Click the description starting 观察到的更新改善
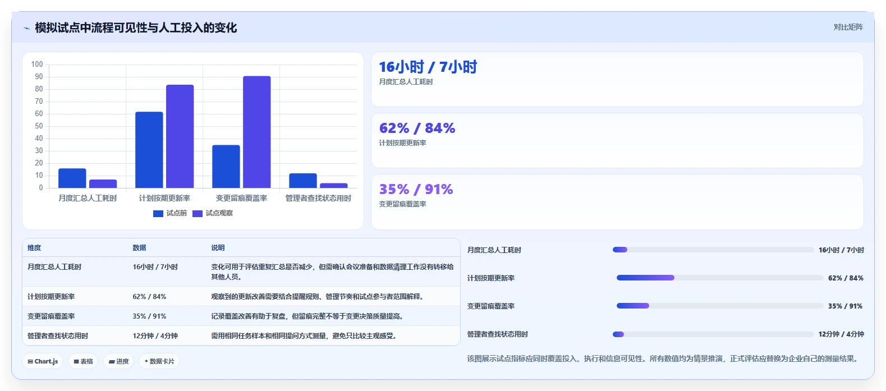 pyautogui.click(x=317, y=297)
